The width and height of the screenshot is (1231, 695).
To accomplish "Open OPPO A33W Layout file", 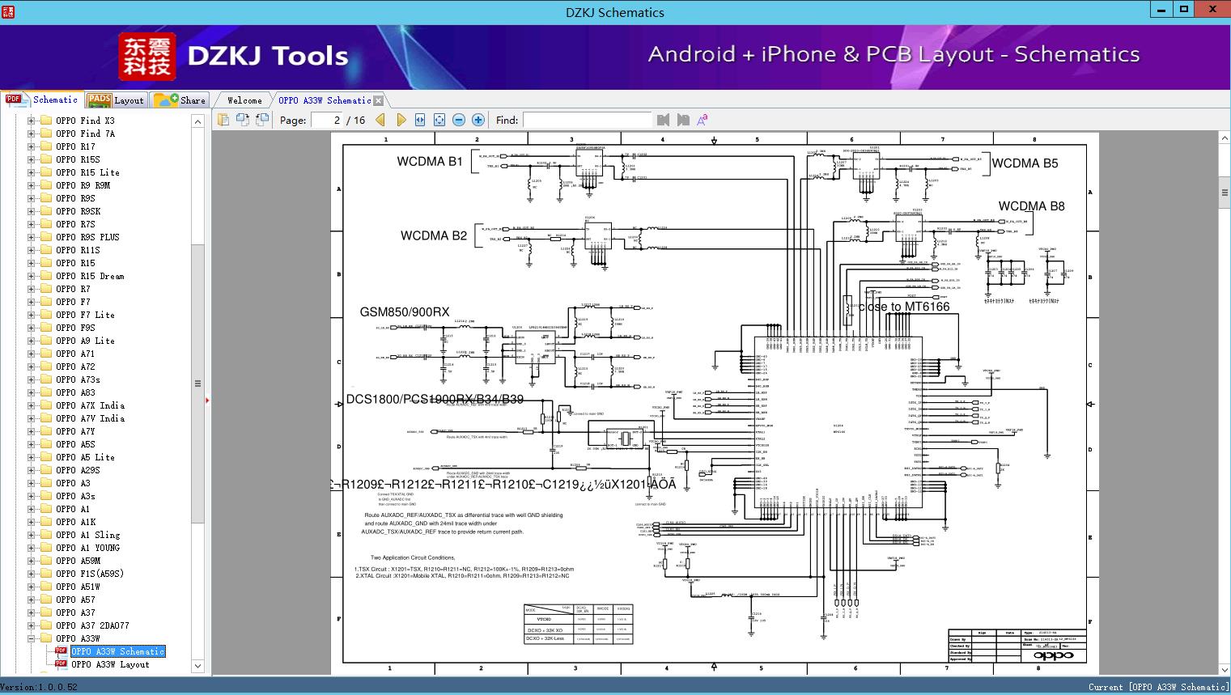I will (110, 664).
